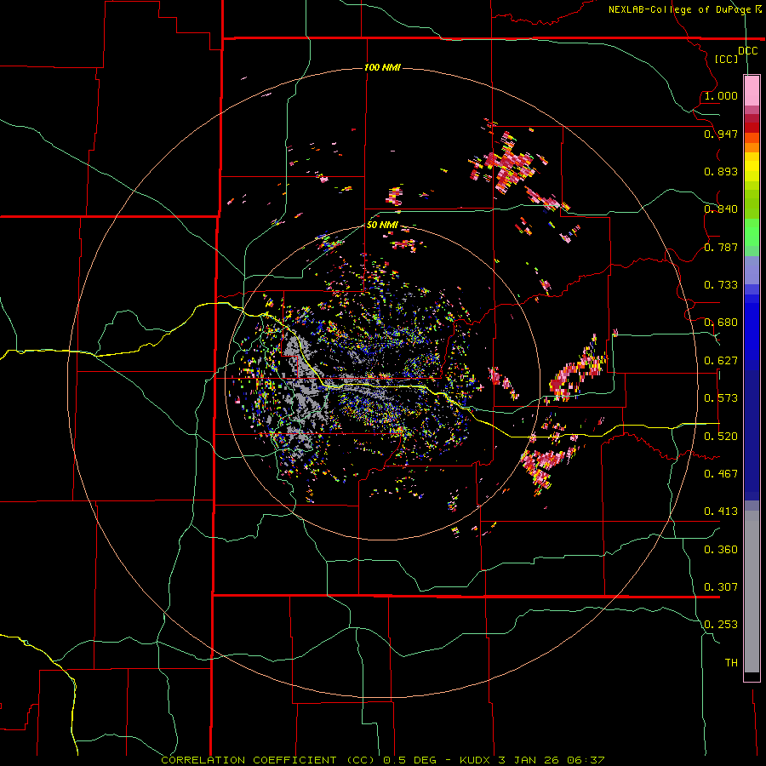
Task: Click the 50 NMI range ring label
Action: click(x=382, y=225)
